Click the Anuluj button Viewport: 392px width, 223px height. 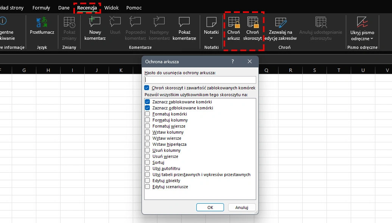[242, 207]
